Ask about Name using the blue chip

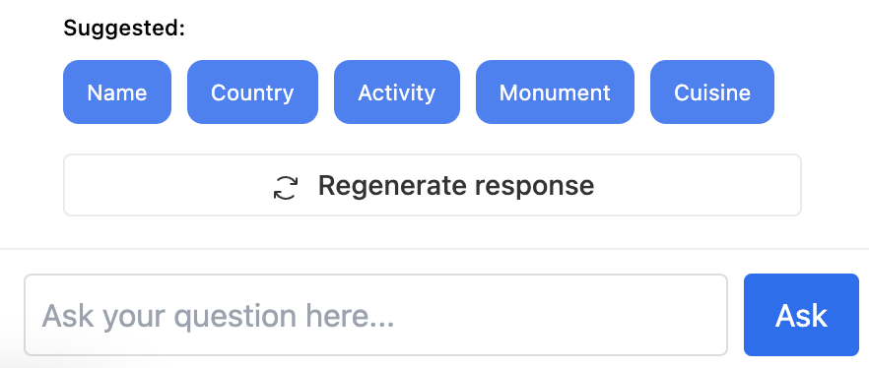pos(117,92)
